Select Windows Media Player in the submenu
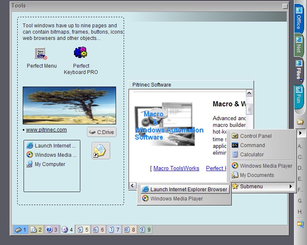This screenshot has width=307, height=245. [185, 198]
